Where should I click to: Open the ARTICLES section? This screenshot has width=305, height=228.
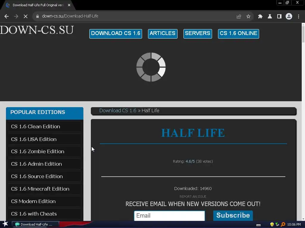[163, 34]
